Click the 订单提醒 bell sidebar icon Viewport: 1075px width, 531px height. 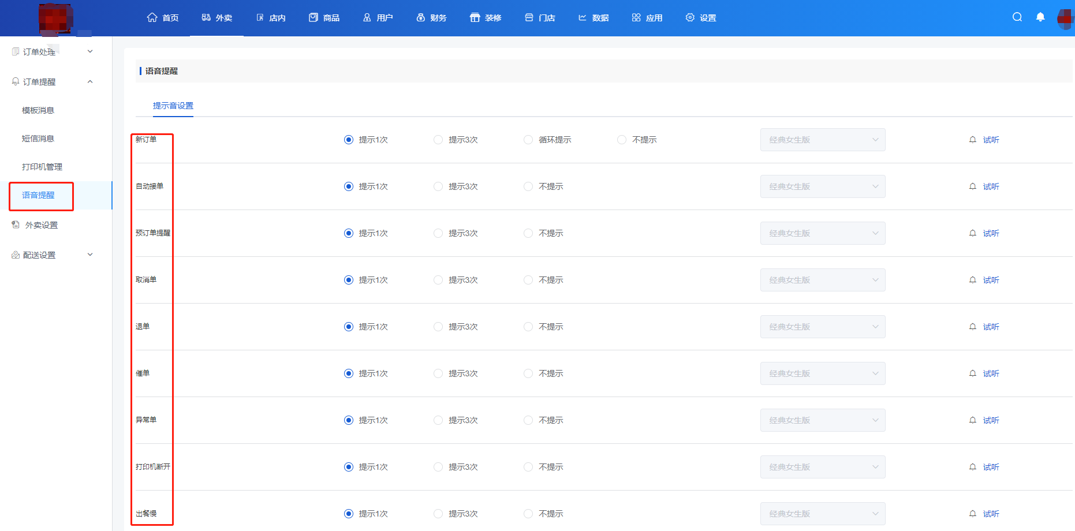[16, 81]
